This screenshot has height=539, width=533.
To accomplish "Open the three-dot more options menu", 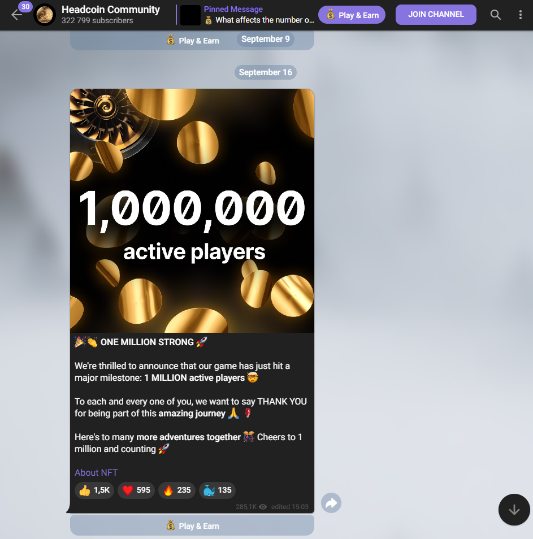I will tap(520, 15).
